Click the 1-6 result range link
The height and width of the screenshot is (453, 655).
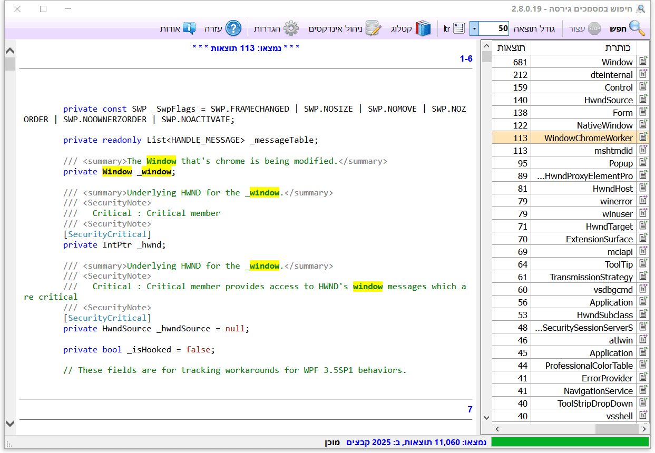466,59
